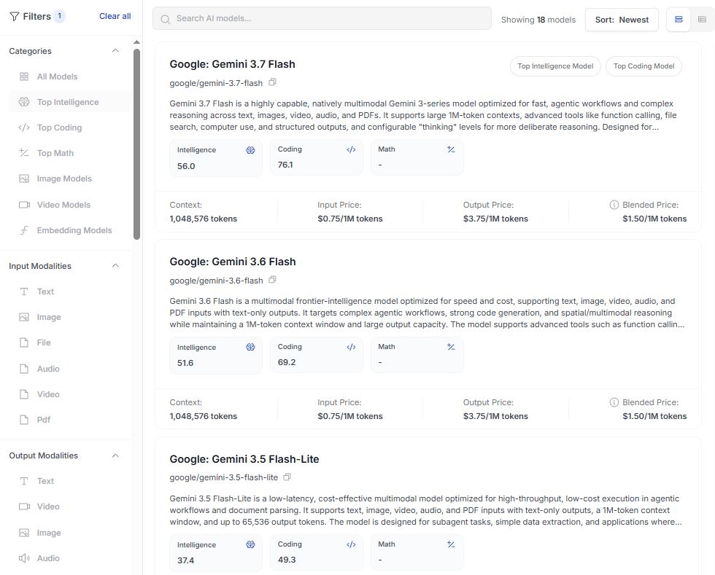Image resolution: width=715 pixels, height=575 pixels.
Task: Click the Image Models picture icon
Action: pyautogui.click(x=24, y=179)
